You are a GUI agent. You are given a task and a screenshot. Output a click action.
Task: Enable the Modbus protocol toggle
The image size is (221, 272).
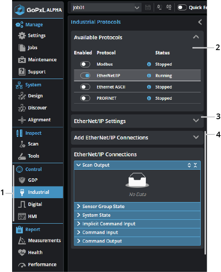tap(85, 64)
